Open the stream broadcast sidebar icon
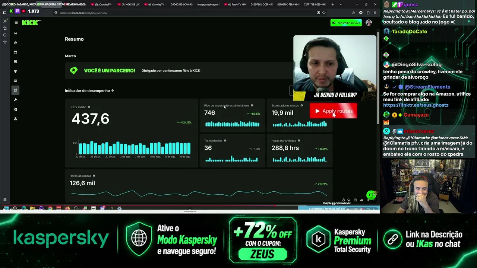Image resolution: width=477 pixels, height=268 pixels. tap(15, 33)
